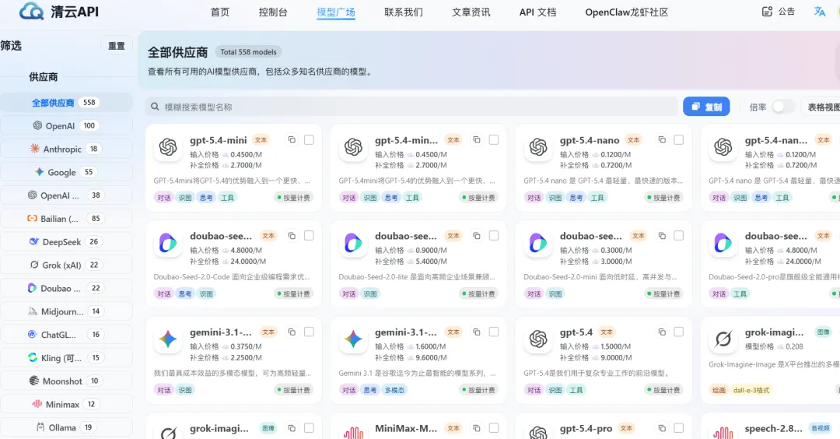Open 联系我们 page
Image resolution: width=840 pixels, height=439 pixels.
(404, 12)
